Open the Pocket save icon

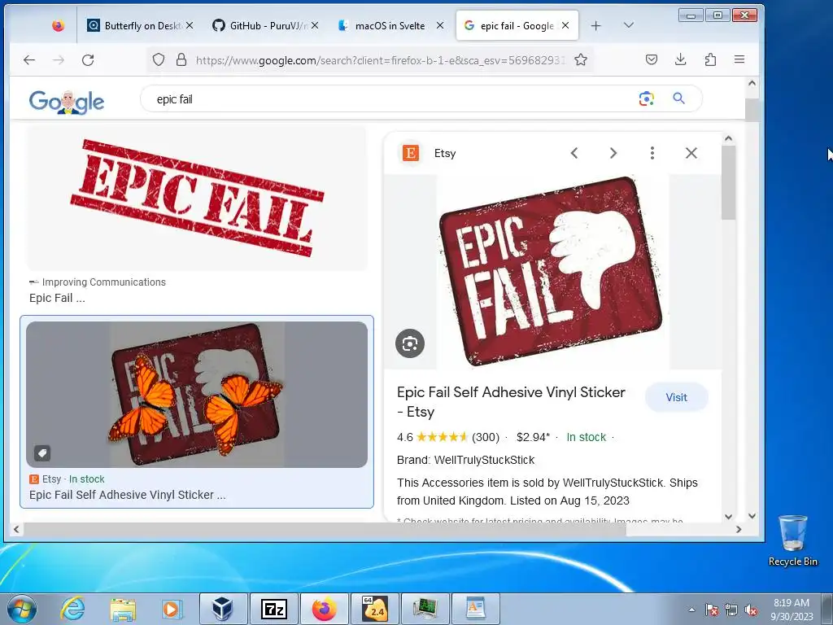652,59
